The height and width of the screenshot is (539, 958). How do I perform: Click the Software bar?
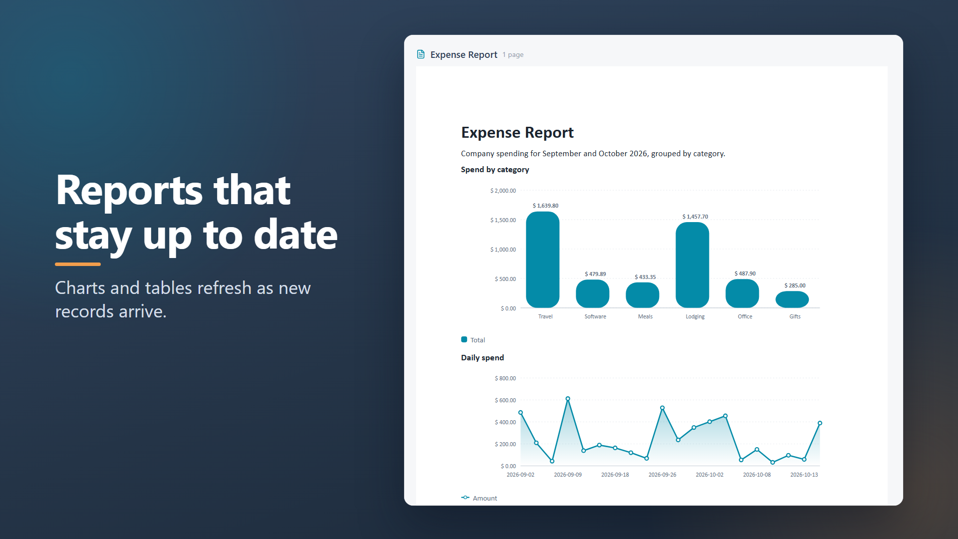[592, 293]
